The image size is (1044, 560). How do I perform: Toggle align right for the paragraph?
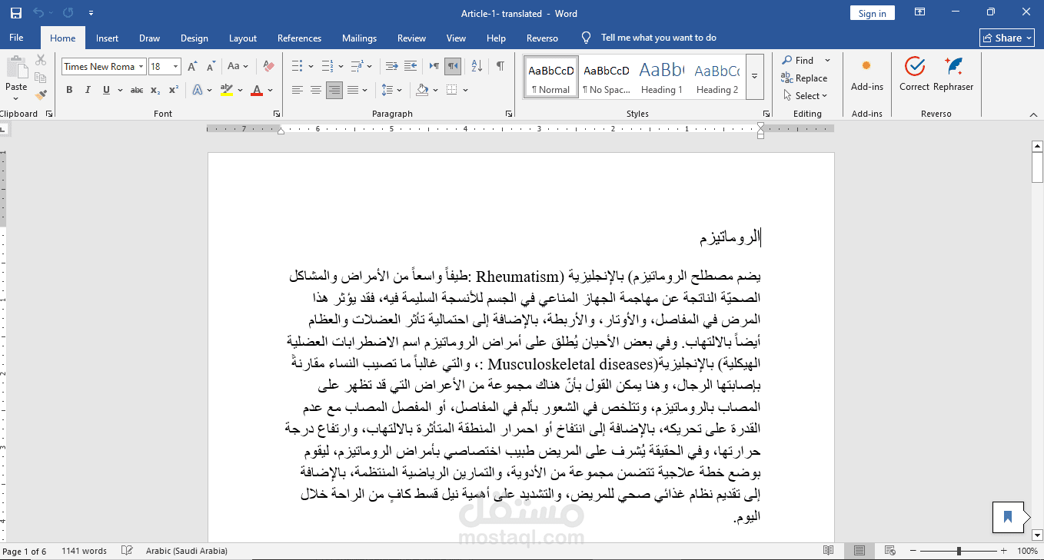[334, 90]
